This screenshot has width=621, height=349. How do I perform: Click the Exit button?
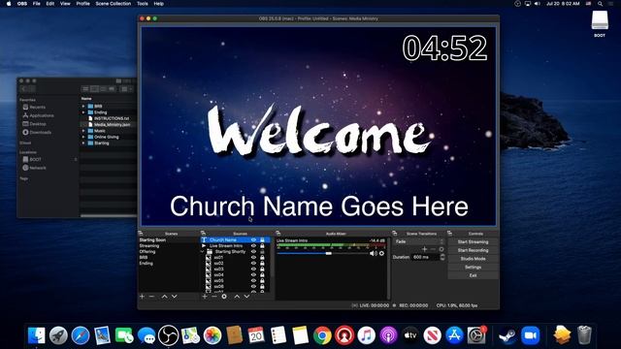point(473,275)
